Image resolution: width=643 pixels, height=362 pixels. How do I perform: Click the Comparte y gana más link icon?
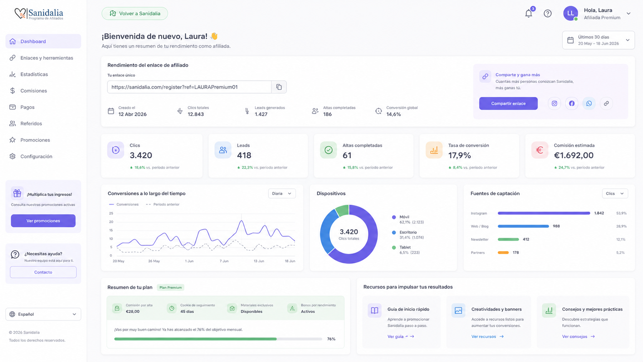point(485,76)
